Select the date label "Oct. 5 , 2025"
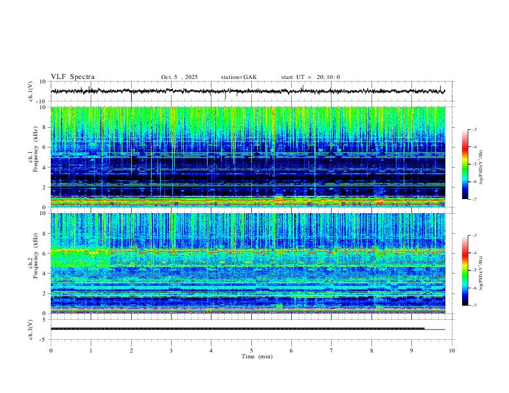Viewport: 509px width, 393px height. (179, 77)
